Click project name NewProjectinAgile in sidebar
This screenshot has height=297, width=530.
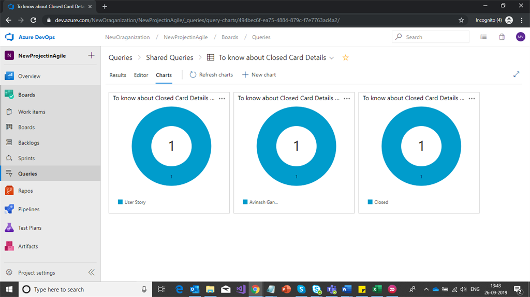(42, 56)
